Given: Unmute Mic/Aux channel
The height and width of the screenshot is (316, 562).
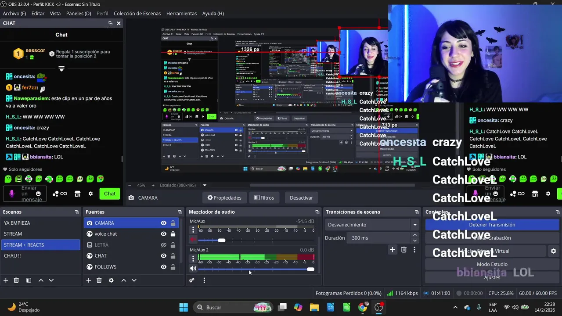Looking at the screenshot, I should click(x=193, y=240).
